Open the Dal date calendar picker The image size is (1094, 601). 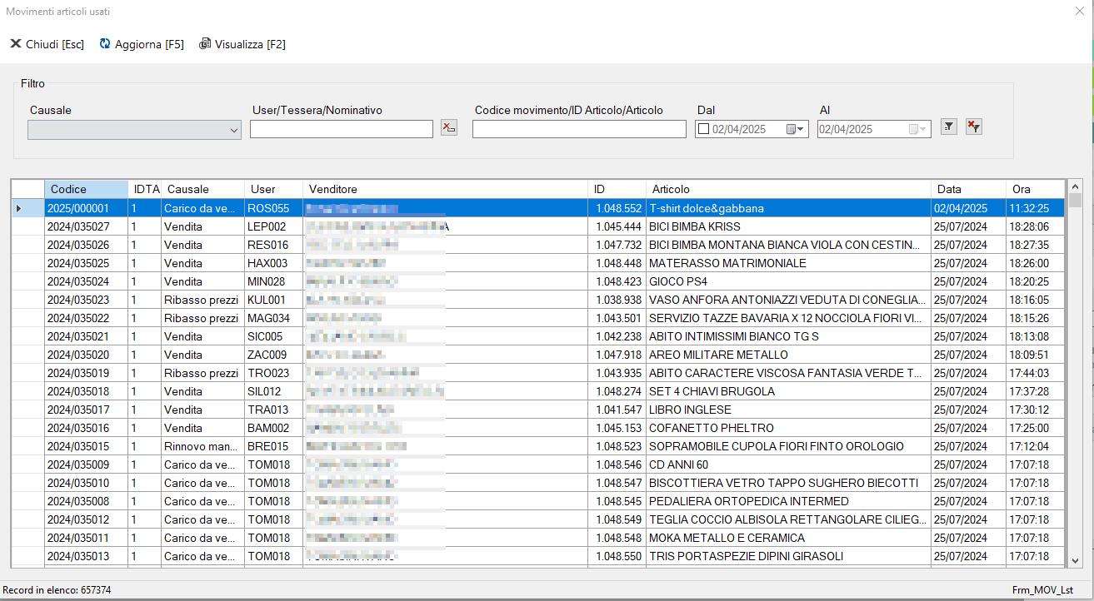pos(796,129)
